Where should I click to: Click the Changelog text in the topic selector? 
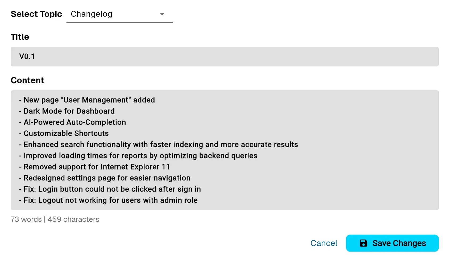91,14
